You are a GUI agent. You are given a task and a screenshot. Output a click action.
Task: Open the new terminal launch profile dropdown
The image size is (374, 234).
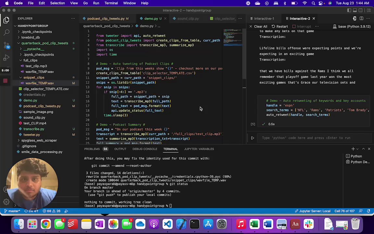click(x=357, y=149)
